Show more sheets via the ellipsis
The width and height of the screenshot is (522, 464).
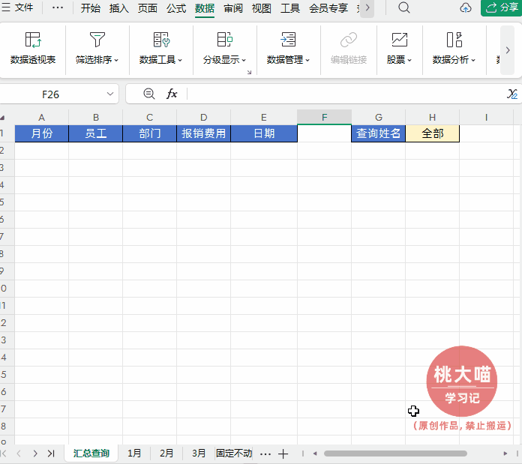pyautogui.click(x=265, y=454)
